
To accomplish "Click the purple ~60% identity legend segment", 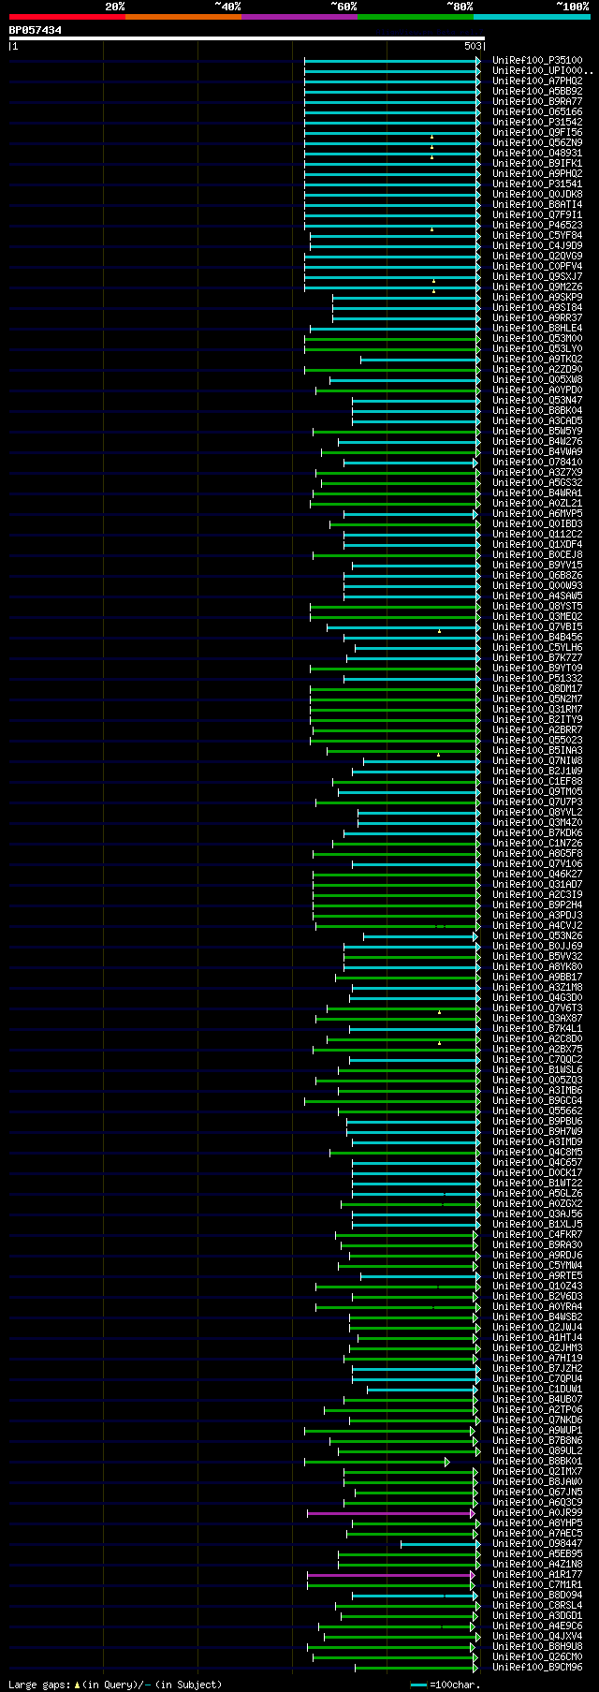I will click(299, 17).
